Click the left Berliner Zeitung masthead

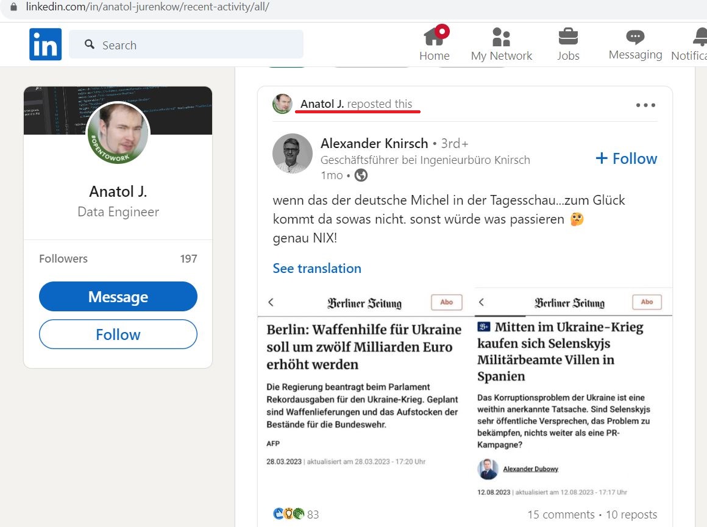point(364,303)
